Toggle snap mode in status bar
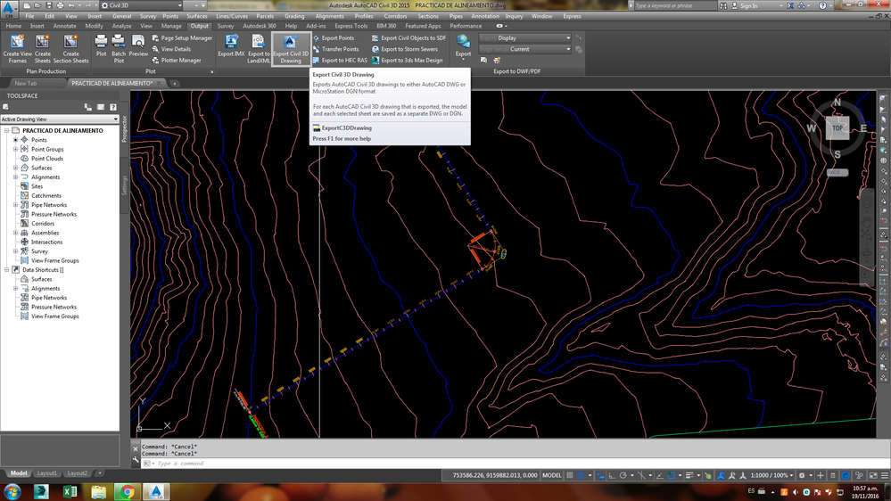891x501 pixels. (581, 475)
